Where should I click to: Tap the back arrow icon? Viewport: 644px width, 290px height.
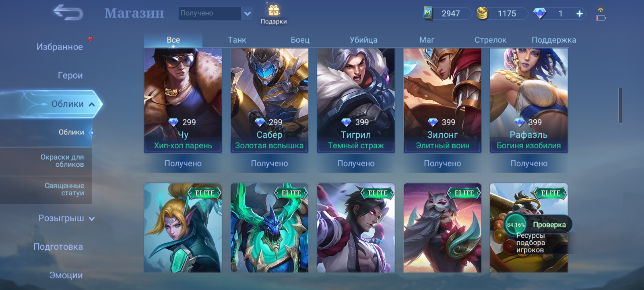pyautogui.click(x=68, y=12)
